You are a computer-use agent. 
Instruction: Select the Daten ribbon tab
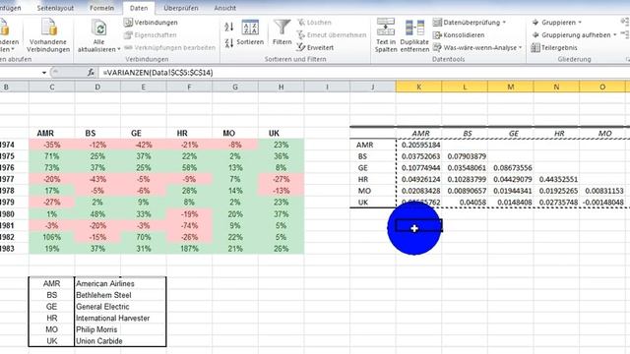coord(139,8)
